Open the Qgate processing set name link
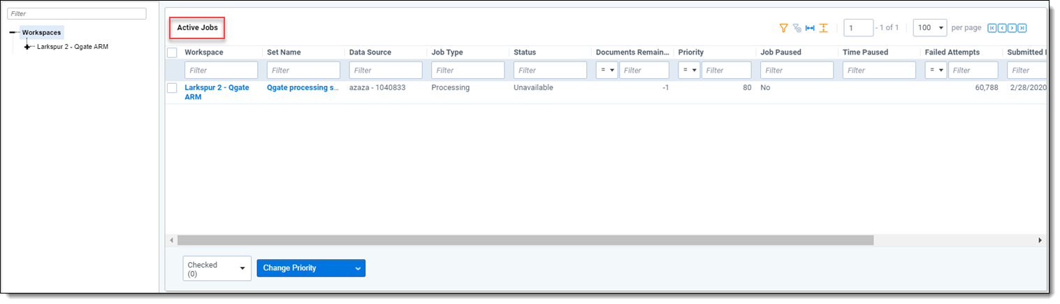 [303, 88]
